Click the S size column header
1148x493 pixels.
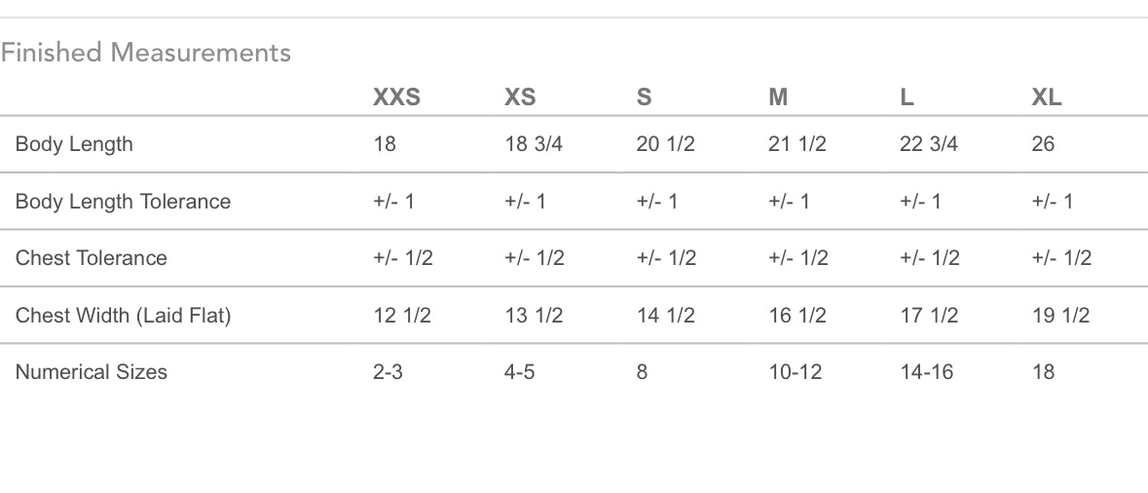pos(644,97)
